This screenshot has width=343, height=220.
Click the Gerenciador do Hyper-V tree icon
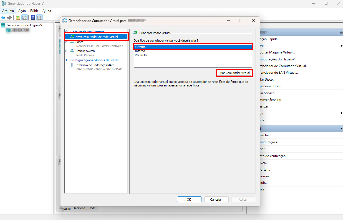click(x=3, y=25)
